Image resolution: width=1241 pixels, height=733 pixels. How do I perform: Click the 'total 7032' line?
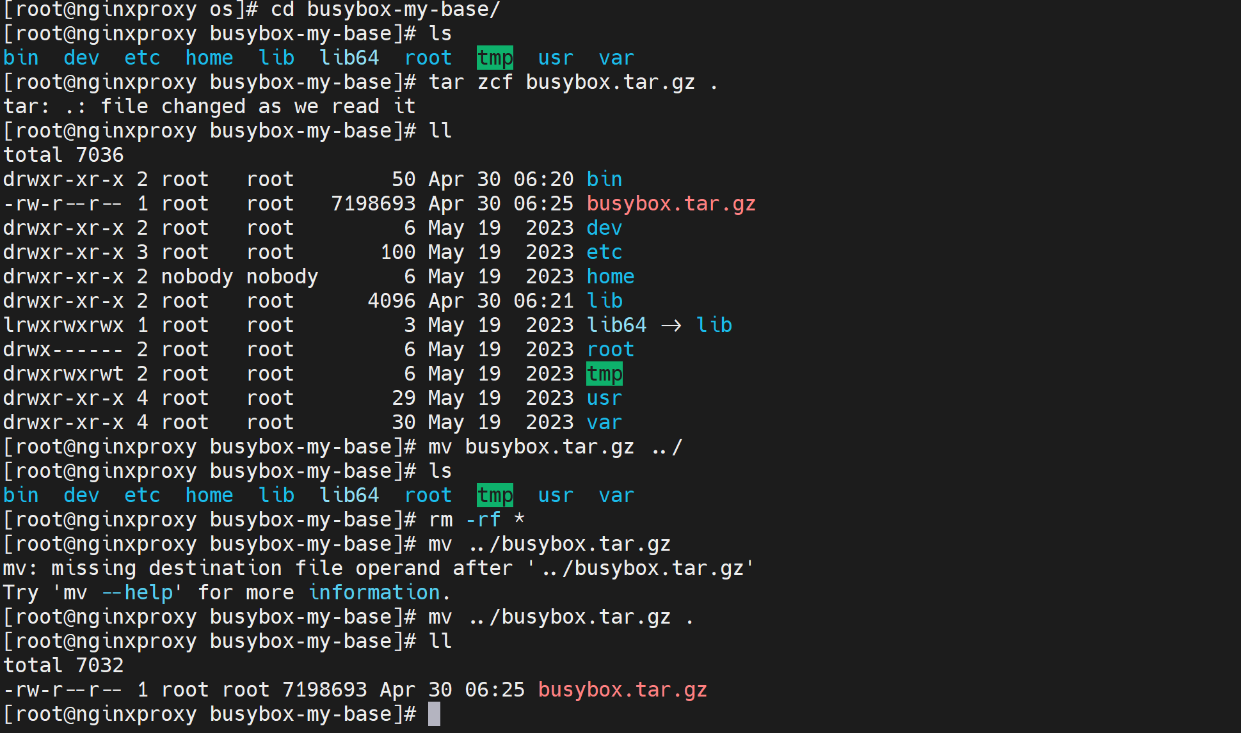pyautogui.click(x=63, y=665)
